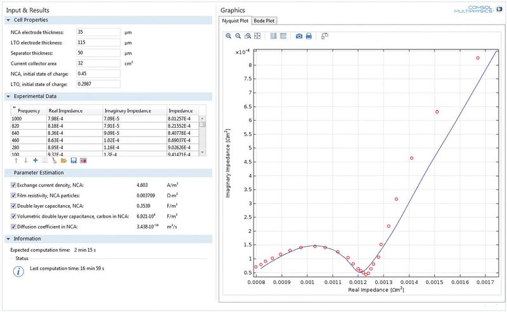Toggle Volumetric double layer capacitance checkbox
507x312 pixels.
[x=13, y=216]
